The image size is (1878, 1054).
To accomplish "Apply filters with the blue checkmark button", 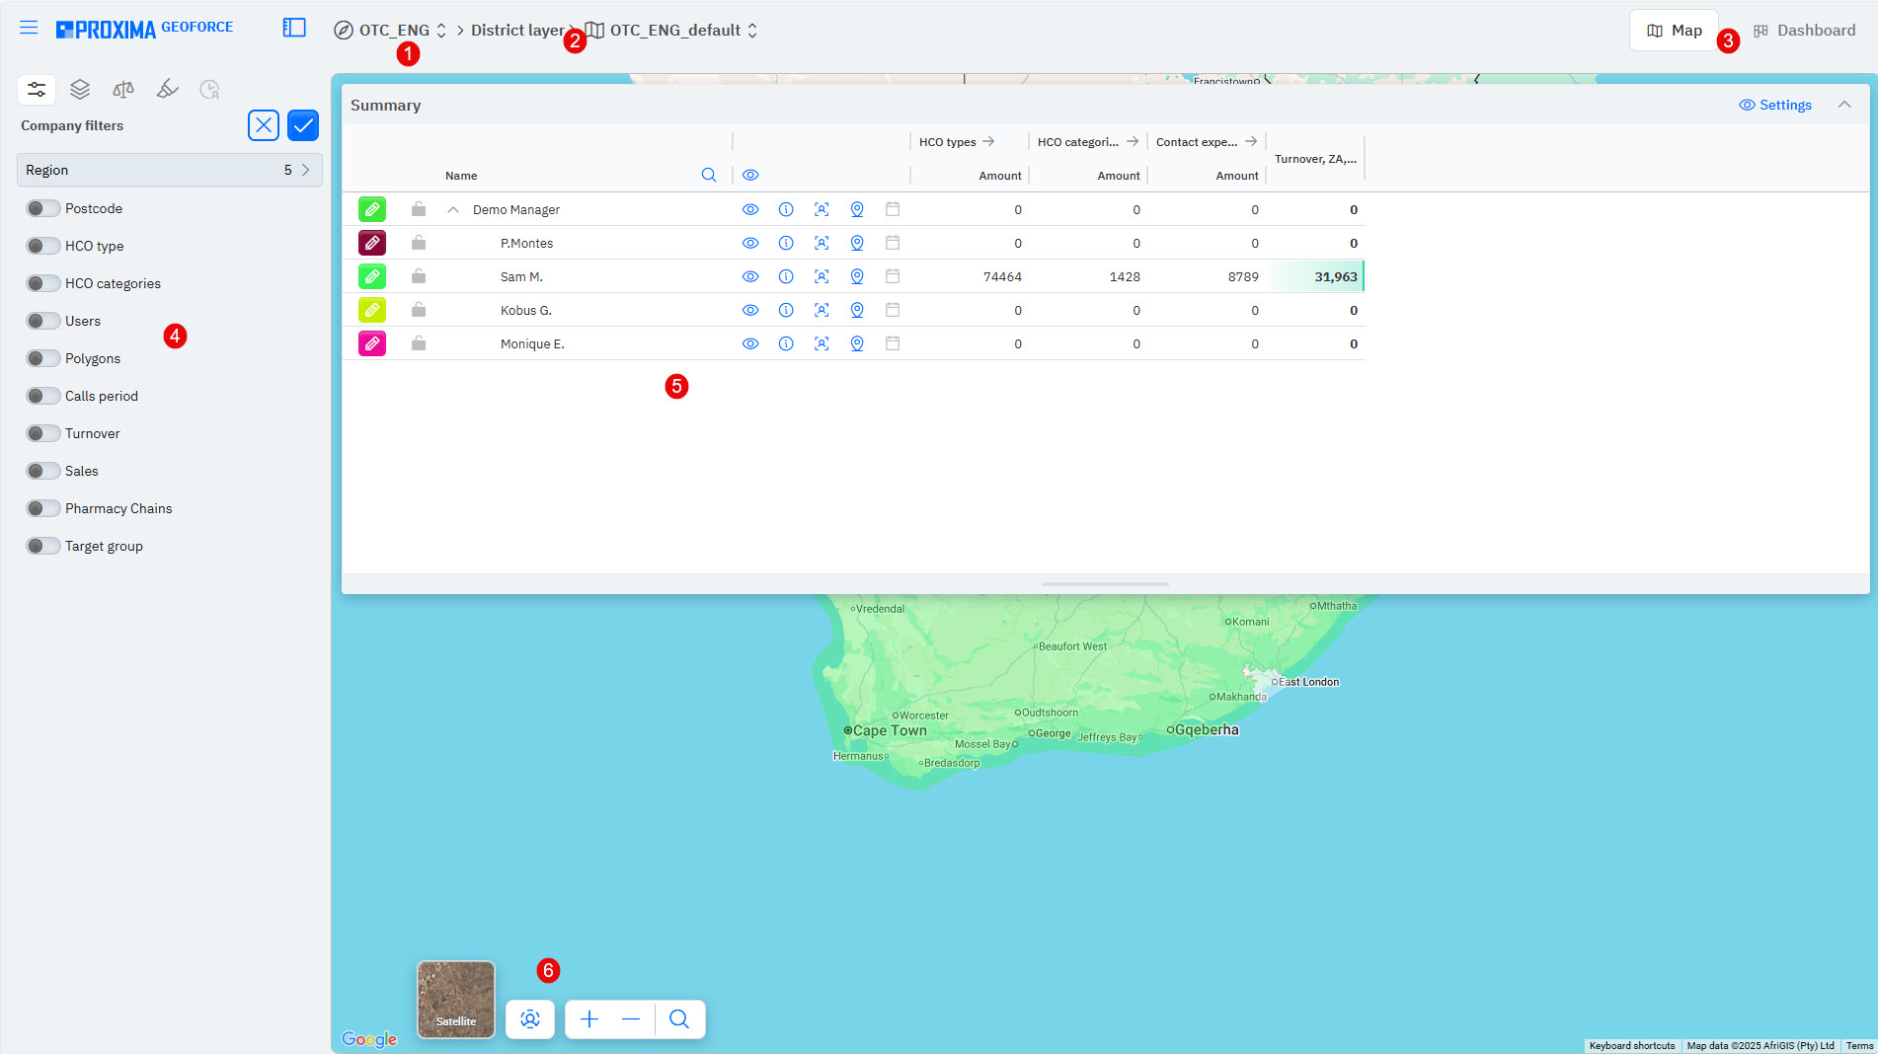I will click(x=302, y=125).
